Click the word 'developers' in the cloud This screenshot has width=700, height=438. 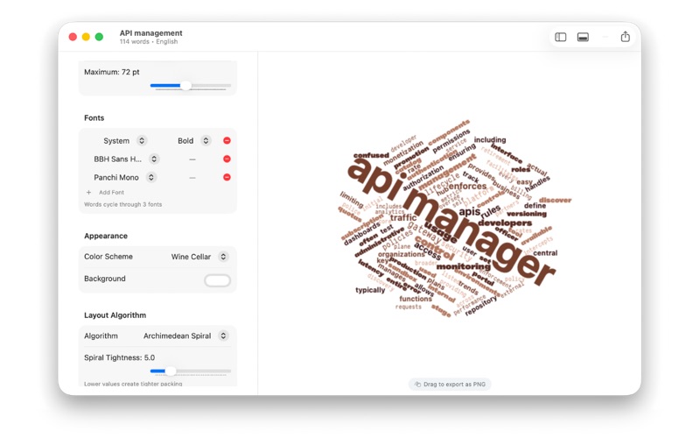pos(505,223)
